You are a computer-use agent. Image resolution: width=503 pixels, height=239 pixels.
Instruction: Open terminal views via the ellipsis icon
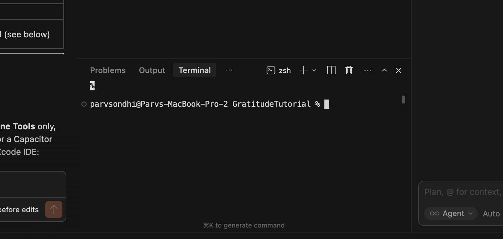point(367,70)
